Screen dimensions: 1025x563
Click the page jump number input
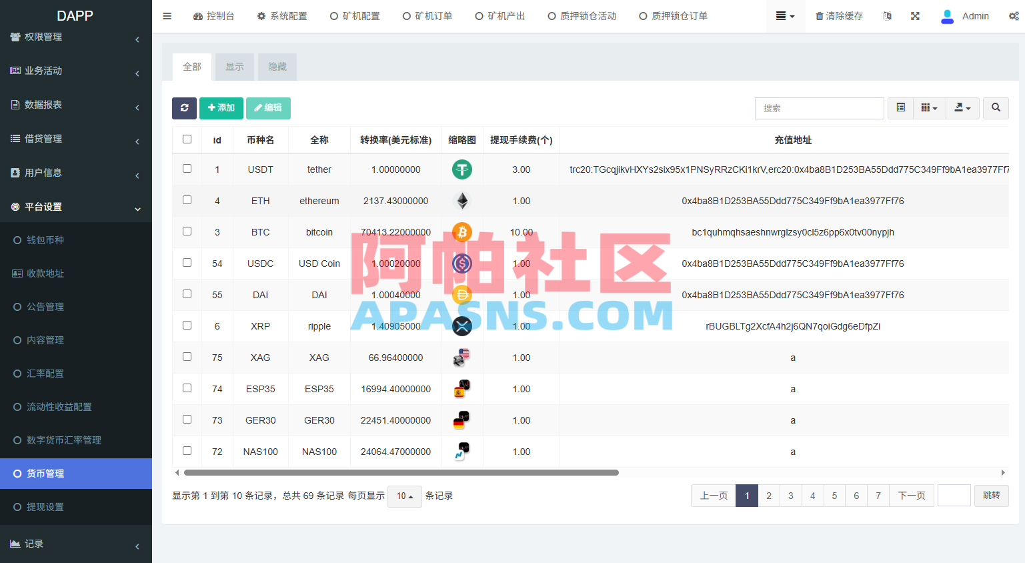tap(954, 496)
